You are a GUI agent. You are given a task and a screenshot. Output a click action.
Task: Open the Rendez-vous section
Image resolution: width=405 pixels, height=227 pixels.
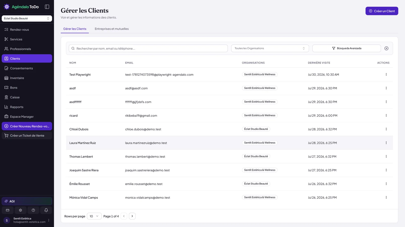[x=27, y=30]
